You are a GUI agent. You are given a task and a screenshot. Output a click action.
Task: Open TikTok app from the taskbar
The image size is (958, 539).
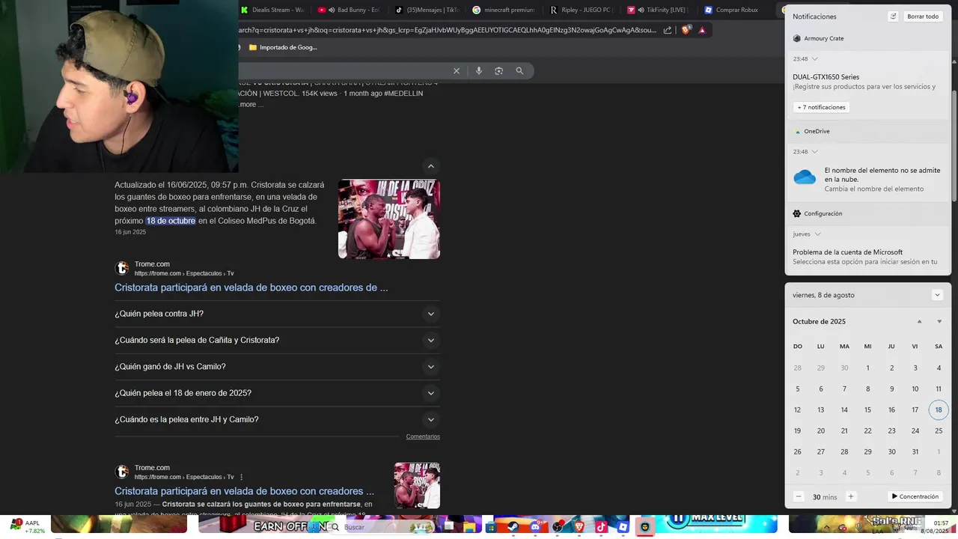[601, 527]
